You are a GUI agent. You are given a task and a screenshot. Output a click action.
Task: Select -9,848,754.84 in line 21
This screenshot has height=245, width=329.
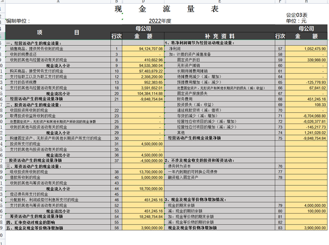pyautogui.click(x=151, y=99)
